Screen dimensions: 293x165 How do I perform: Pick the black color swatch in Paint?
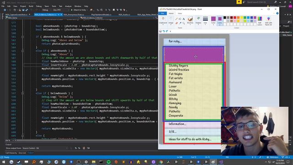point(225,17)
